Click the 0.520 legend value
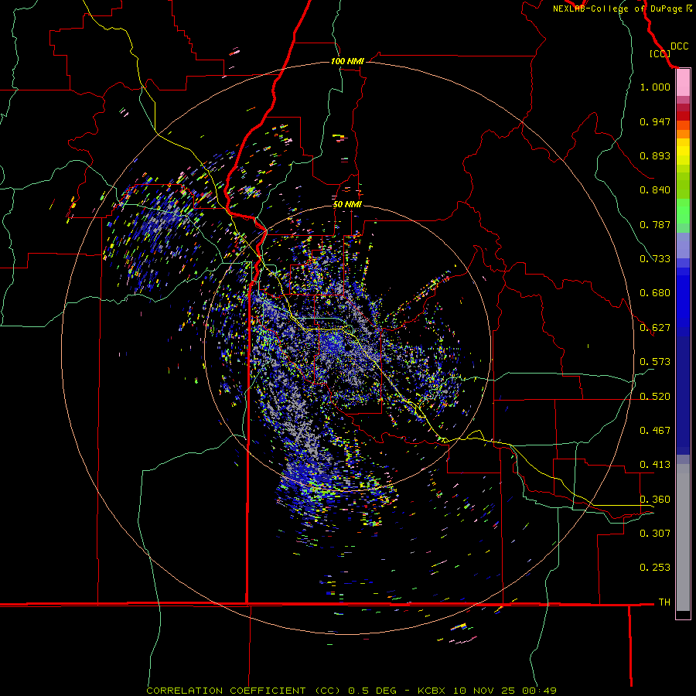 655,397
